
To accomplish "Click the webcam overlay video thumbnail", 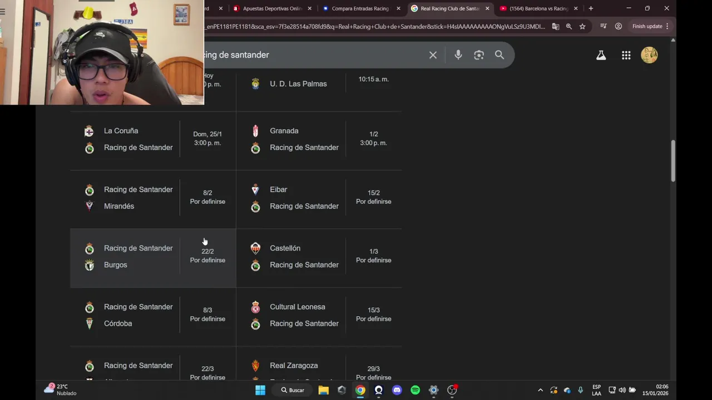I will (x=102, y=52).
